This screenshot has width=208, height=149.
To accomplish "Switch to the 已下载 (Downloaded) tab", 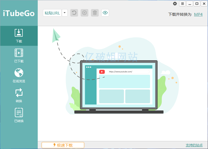I will (x=19, y=56).
